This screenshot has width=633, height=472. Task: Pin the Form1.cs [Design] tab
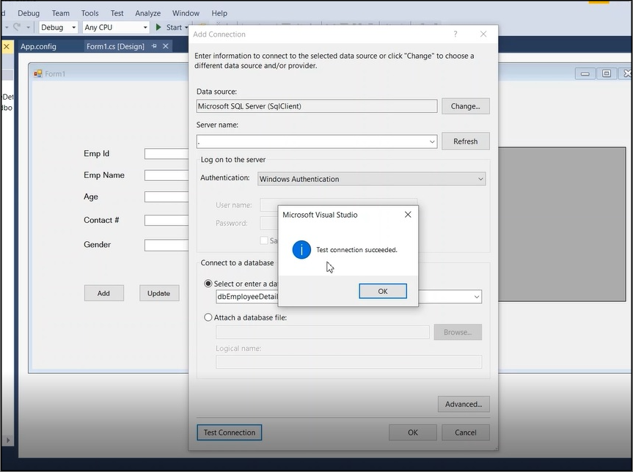tap(154, 46)
